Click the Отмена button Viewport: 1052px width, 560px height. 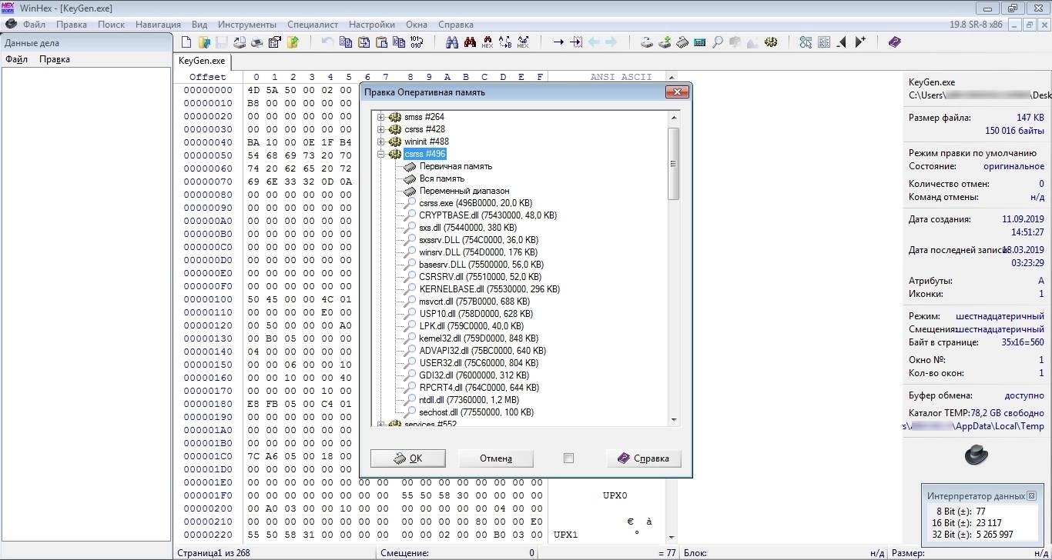click(495, 458)
